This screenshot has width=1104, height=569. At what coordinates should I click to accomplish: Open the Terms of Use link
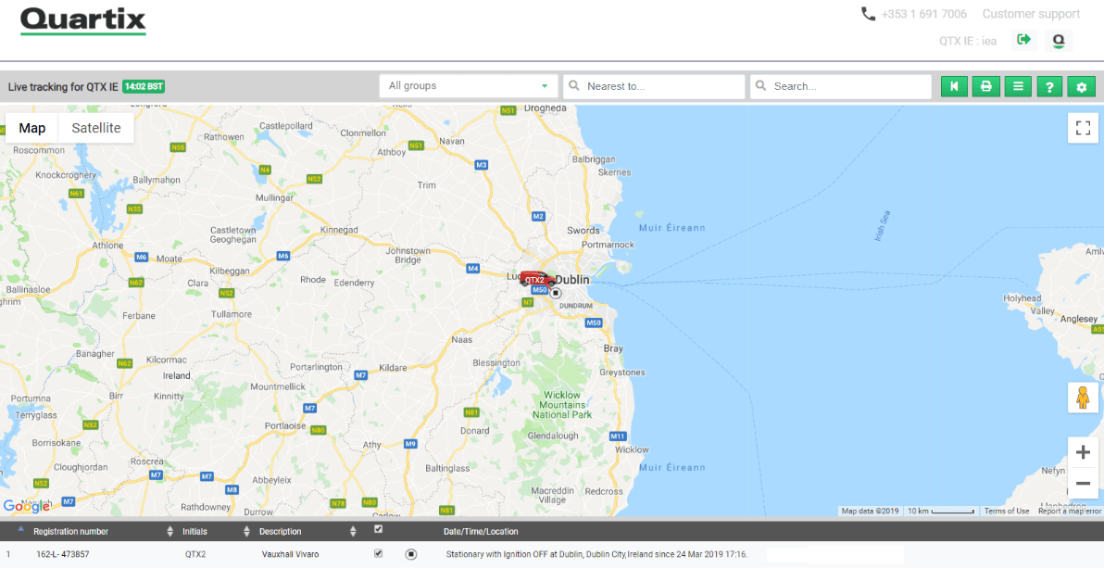pyautogui.click(x=1006, y=512)
